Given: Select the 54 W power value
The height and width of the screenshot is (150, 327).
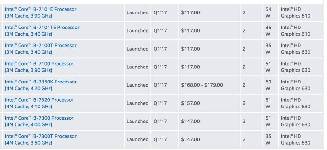Looking at the screenshot, I should point(268,12).
